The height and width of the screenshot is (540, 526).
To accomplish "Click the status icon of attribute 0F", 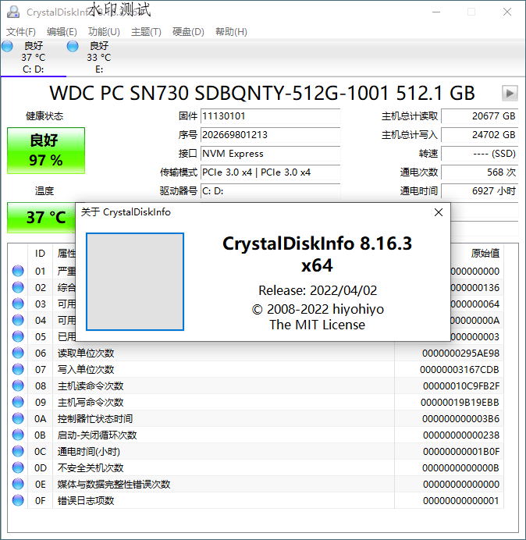I will click(18, 501).
